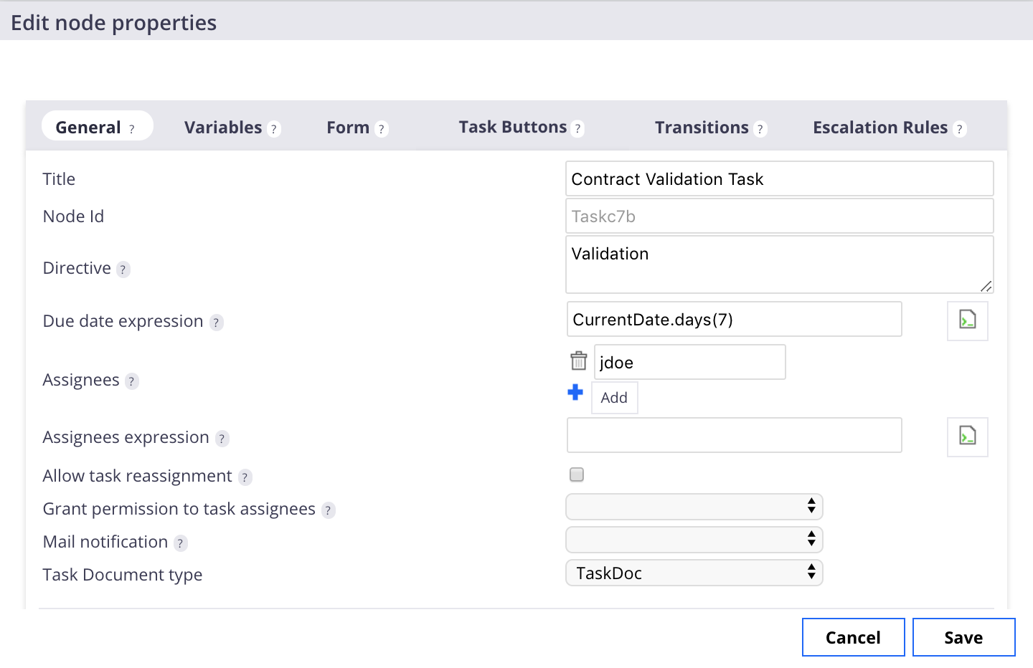Show help for the Transitions tab

pyautogui.click(x=760, y=129)
